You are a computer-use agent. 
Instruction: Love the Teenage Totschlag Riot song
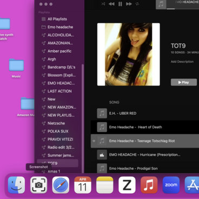coord(94,141)
